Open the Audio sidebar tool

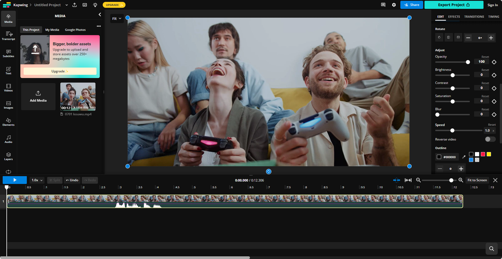click(x=8, y=139)
